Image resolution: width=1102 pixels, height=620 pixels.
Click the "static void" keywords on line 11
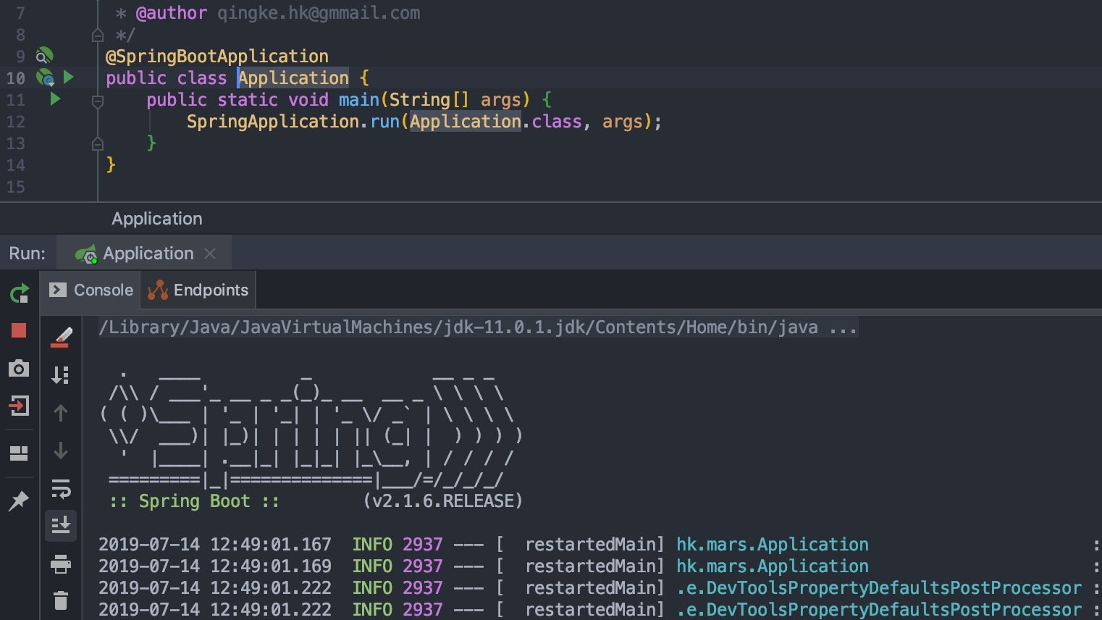[273, 100]
